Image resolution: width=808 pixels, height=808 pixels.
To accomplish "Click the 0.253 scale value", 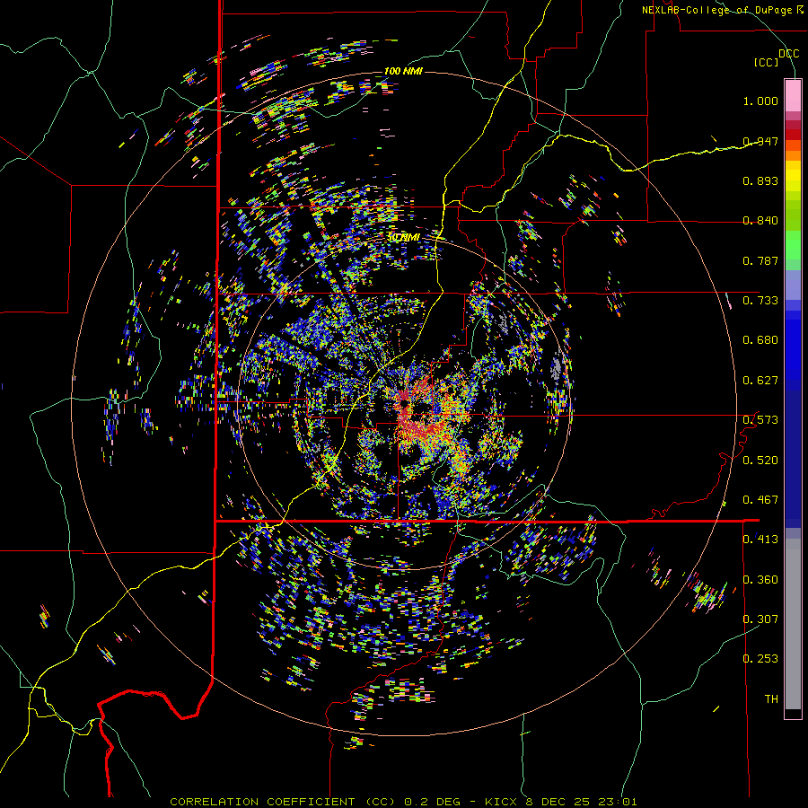I will point(760,659).
